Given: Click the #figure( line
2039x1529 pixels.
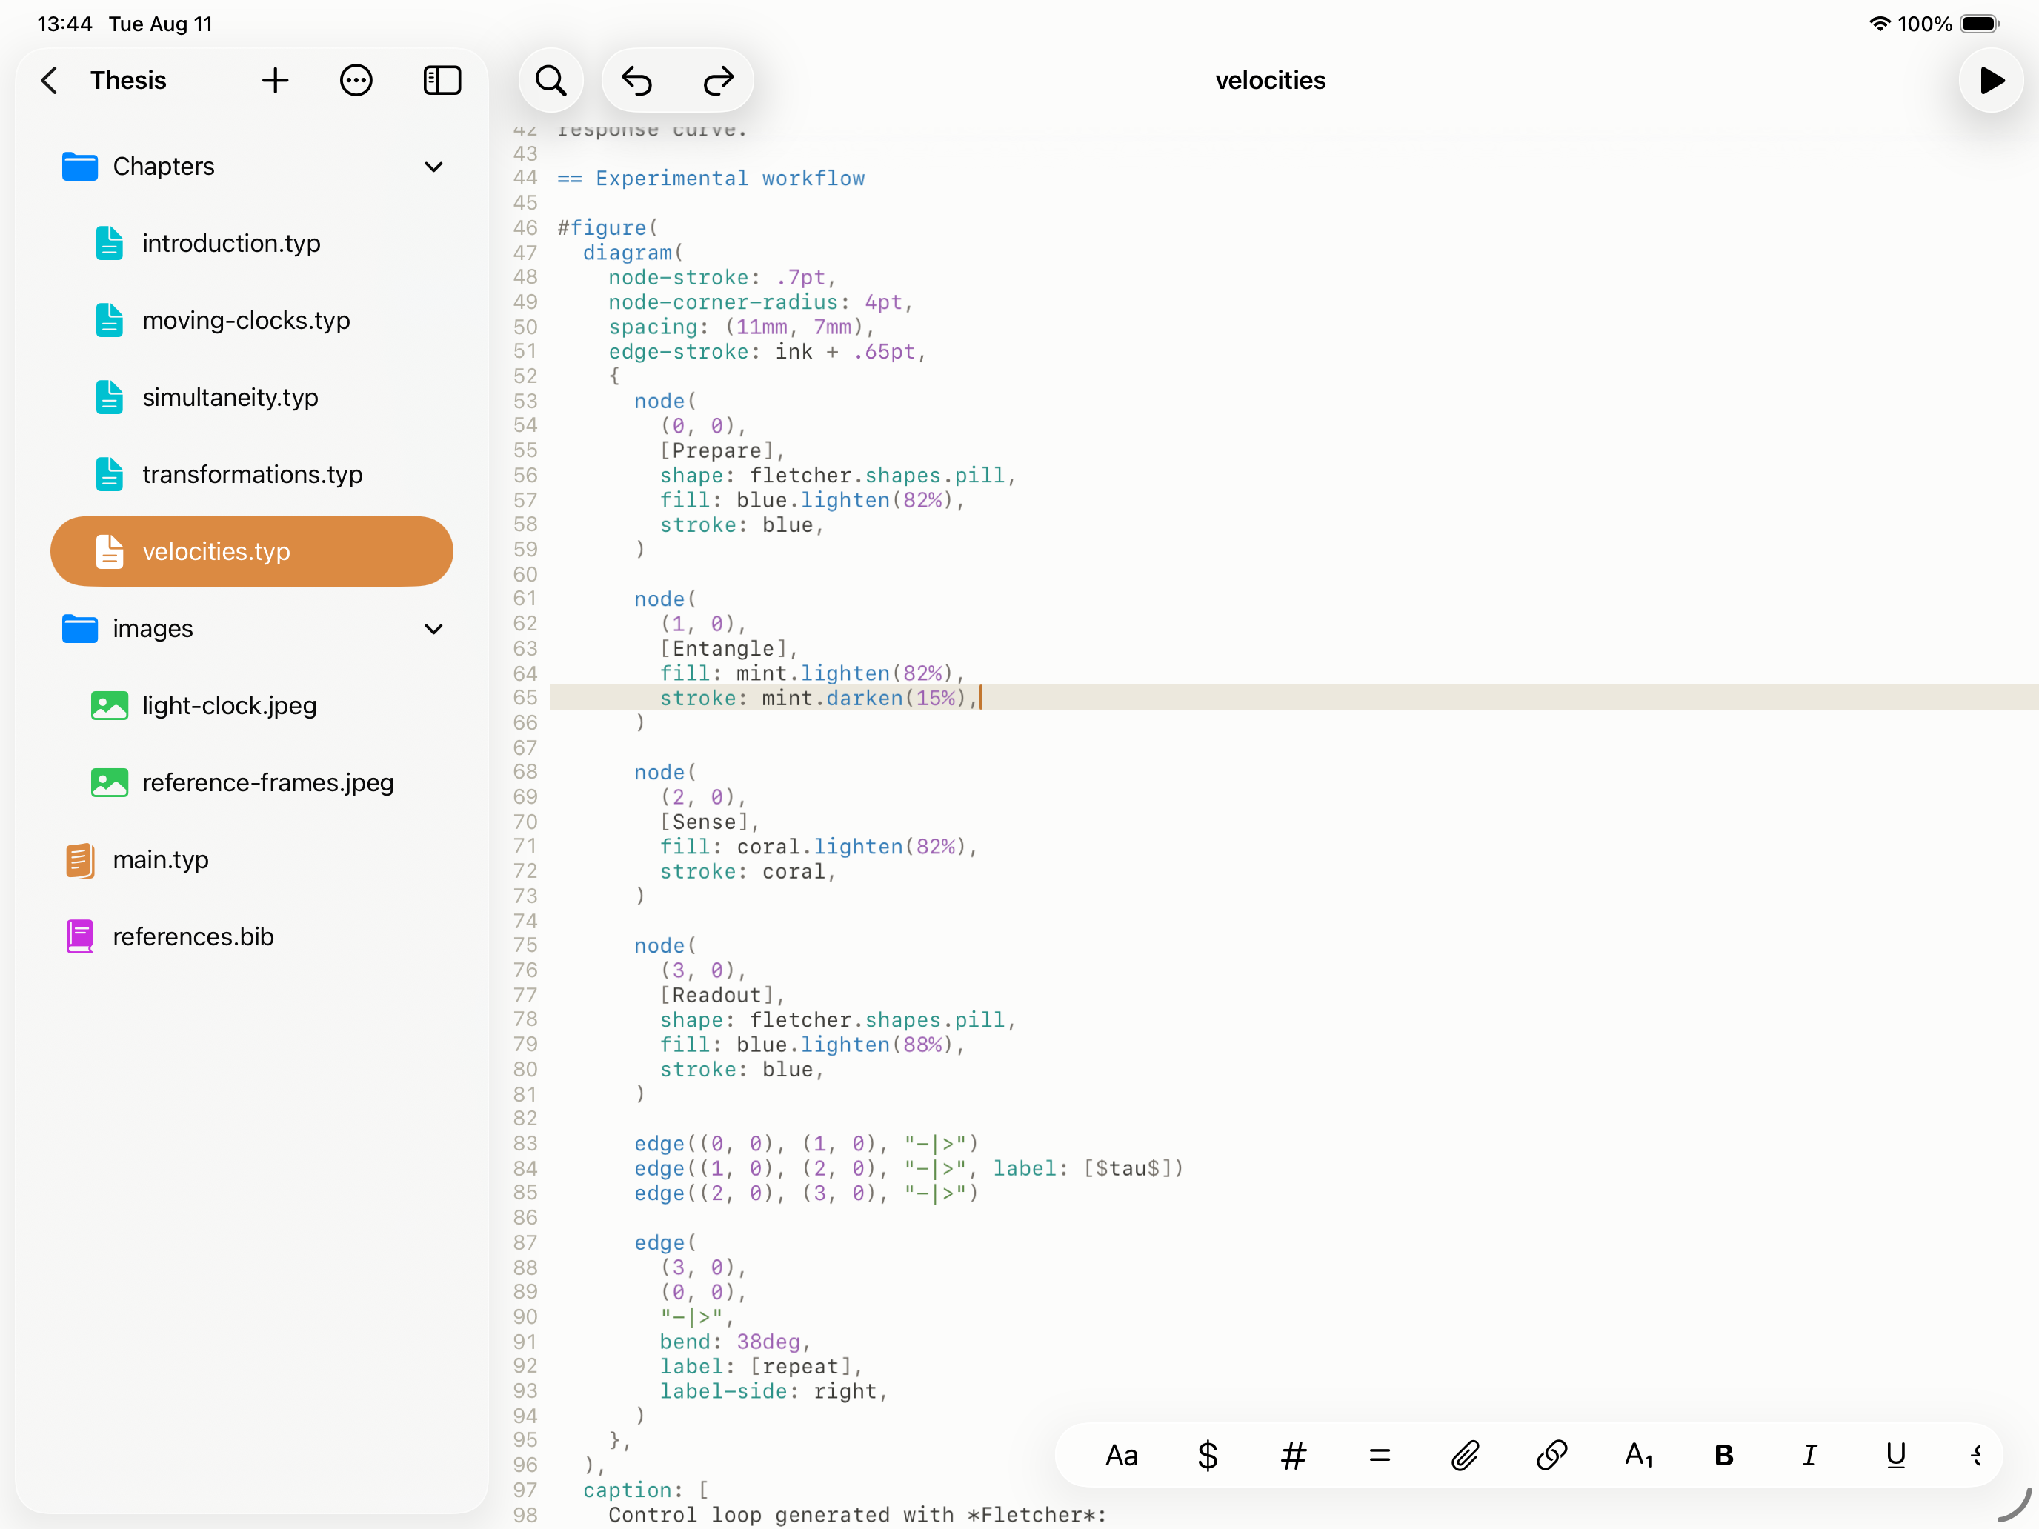Looking at the screenshot, I should 608,227.
